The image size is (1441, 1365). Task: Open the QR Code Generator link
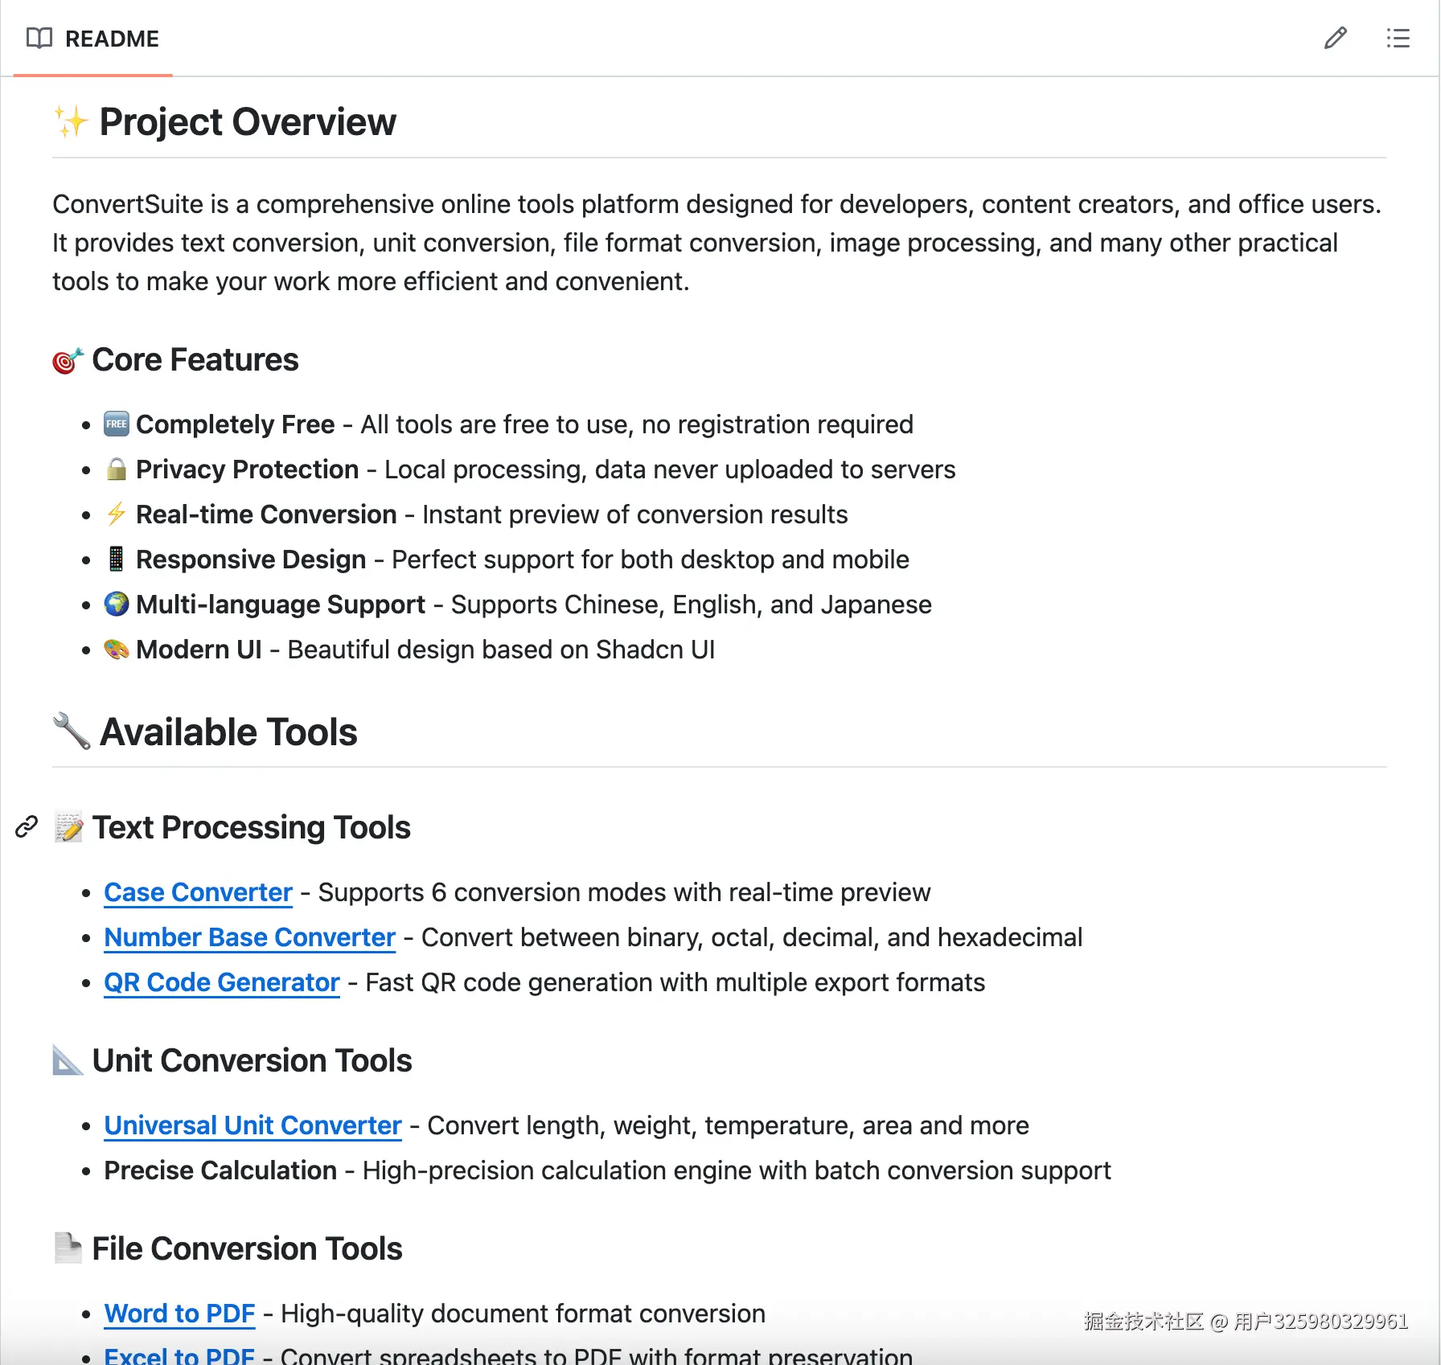[x=221, y=982]
